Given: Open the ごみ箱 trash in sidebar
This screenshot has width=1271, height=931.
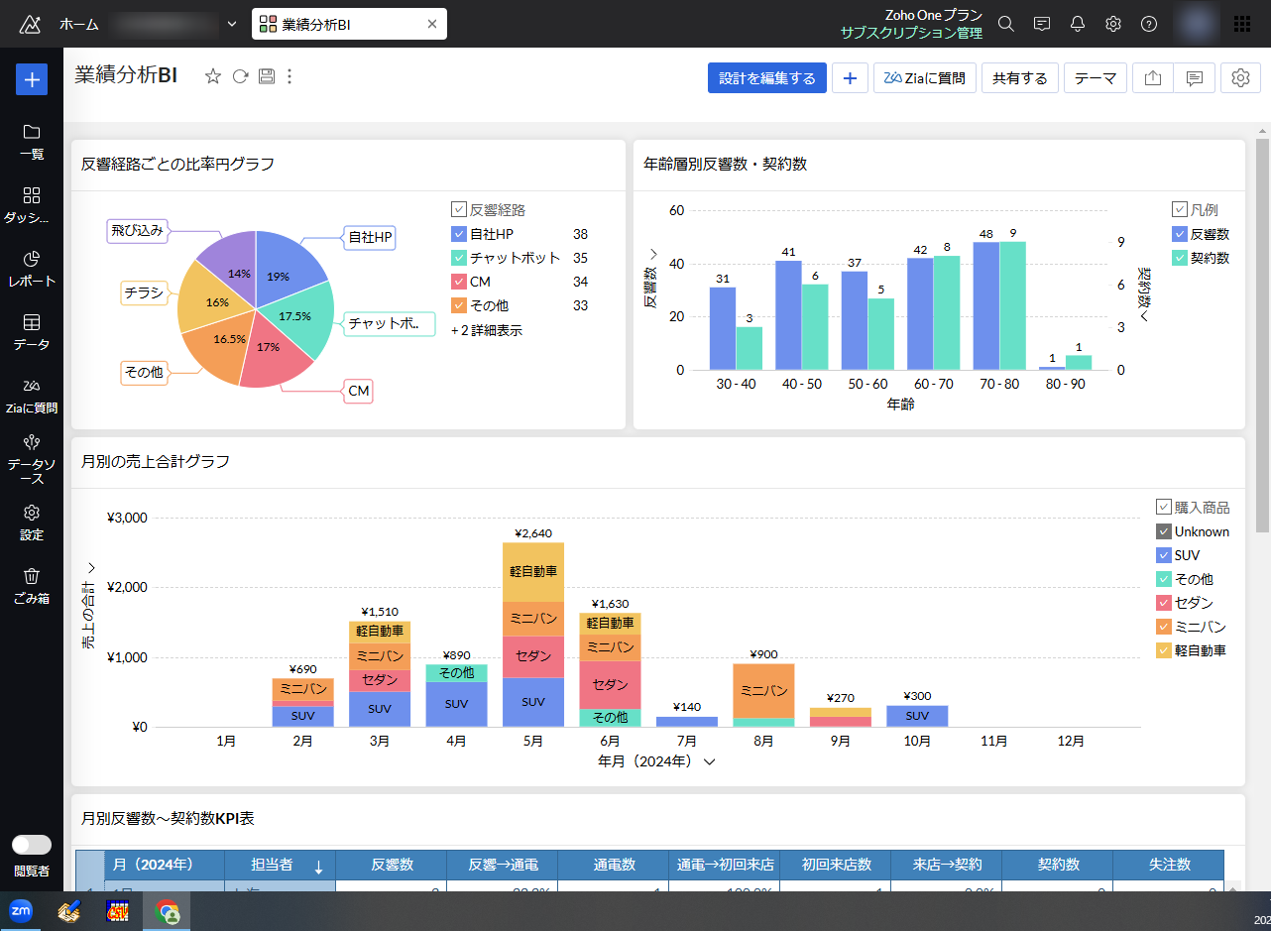Looking at the screenshot, I should (x=32, y=586).
